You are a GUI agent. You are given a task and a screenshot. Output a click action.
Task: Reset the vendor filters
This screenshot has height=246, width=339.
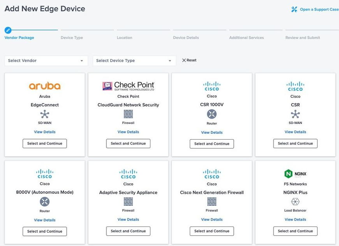pyautogui.click(x=189, y=60)
